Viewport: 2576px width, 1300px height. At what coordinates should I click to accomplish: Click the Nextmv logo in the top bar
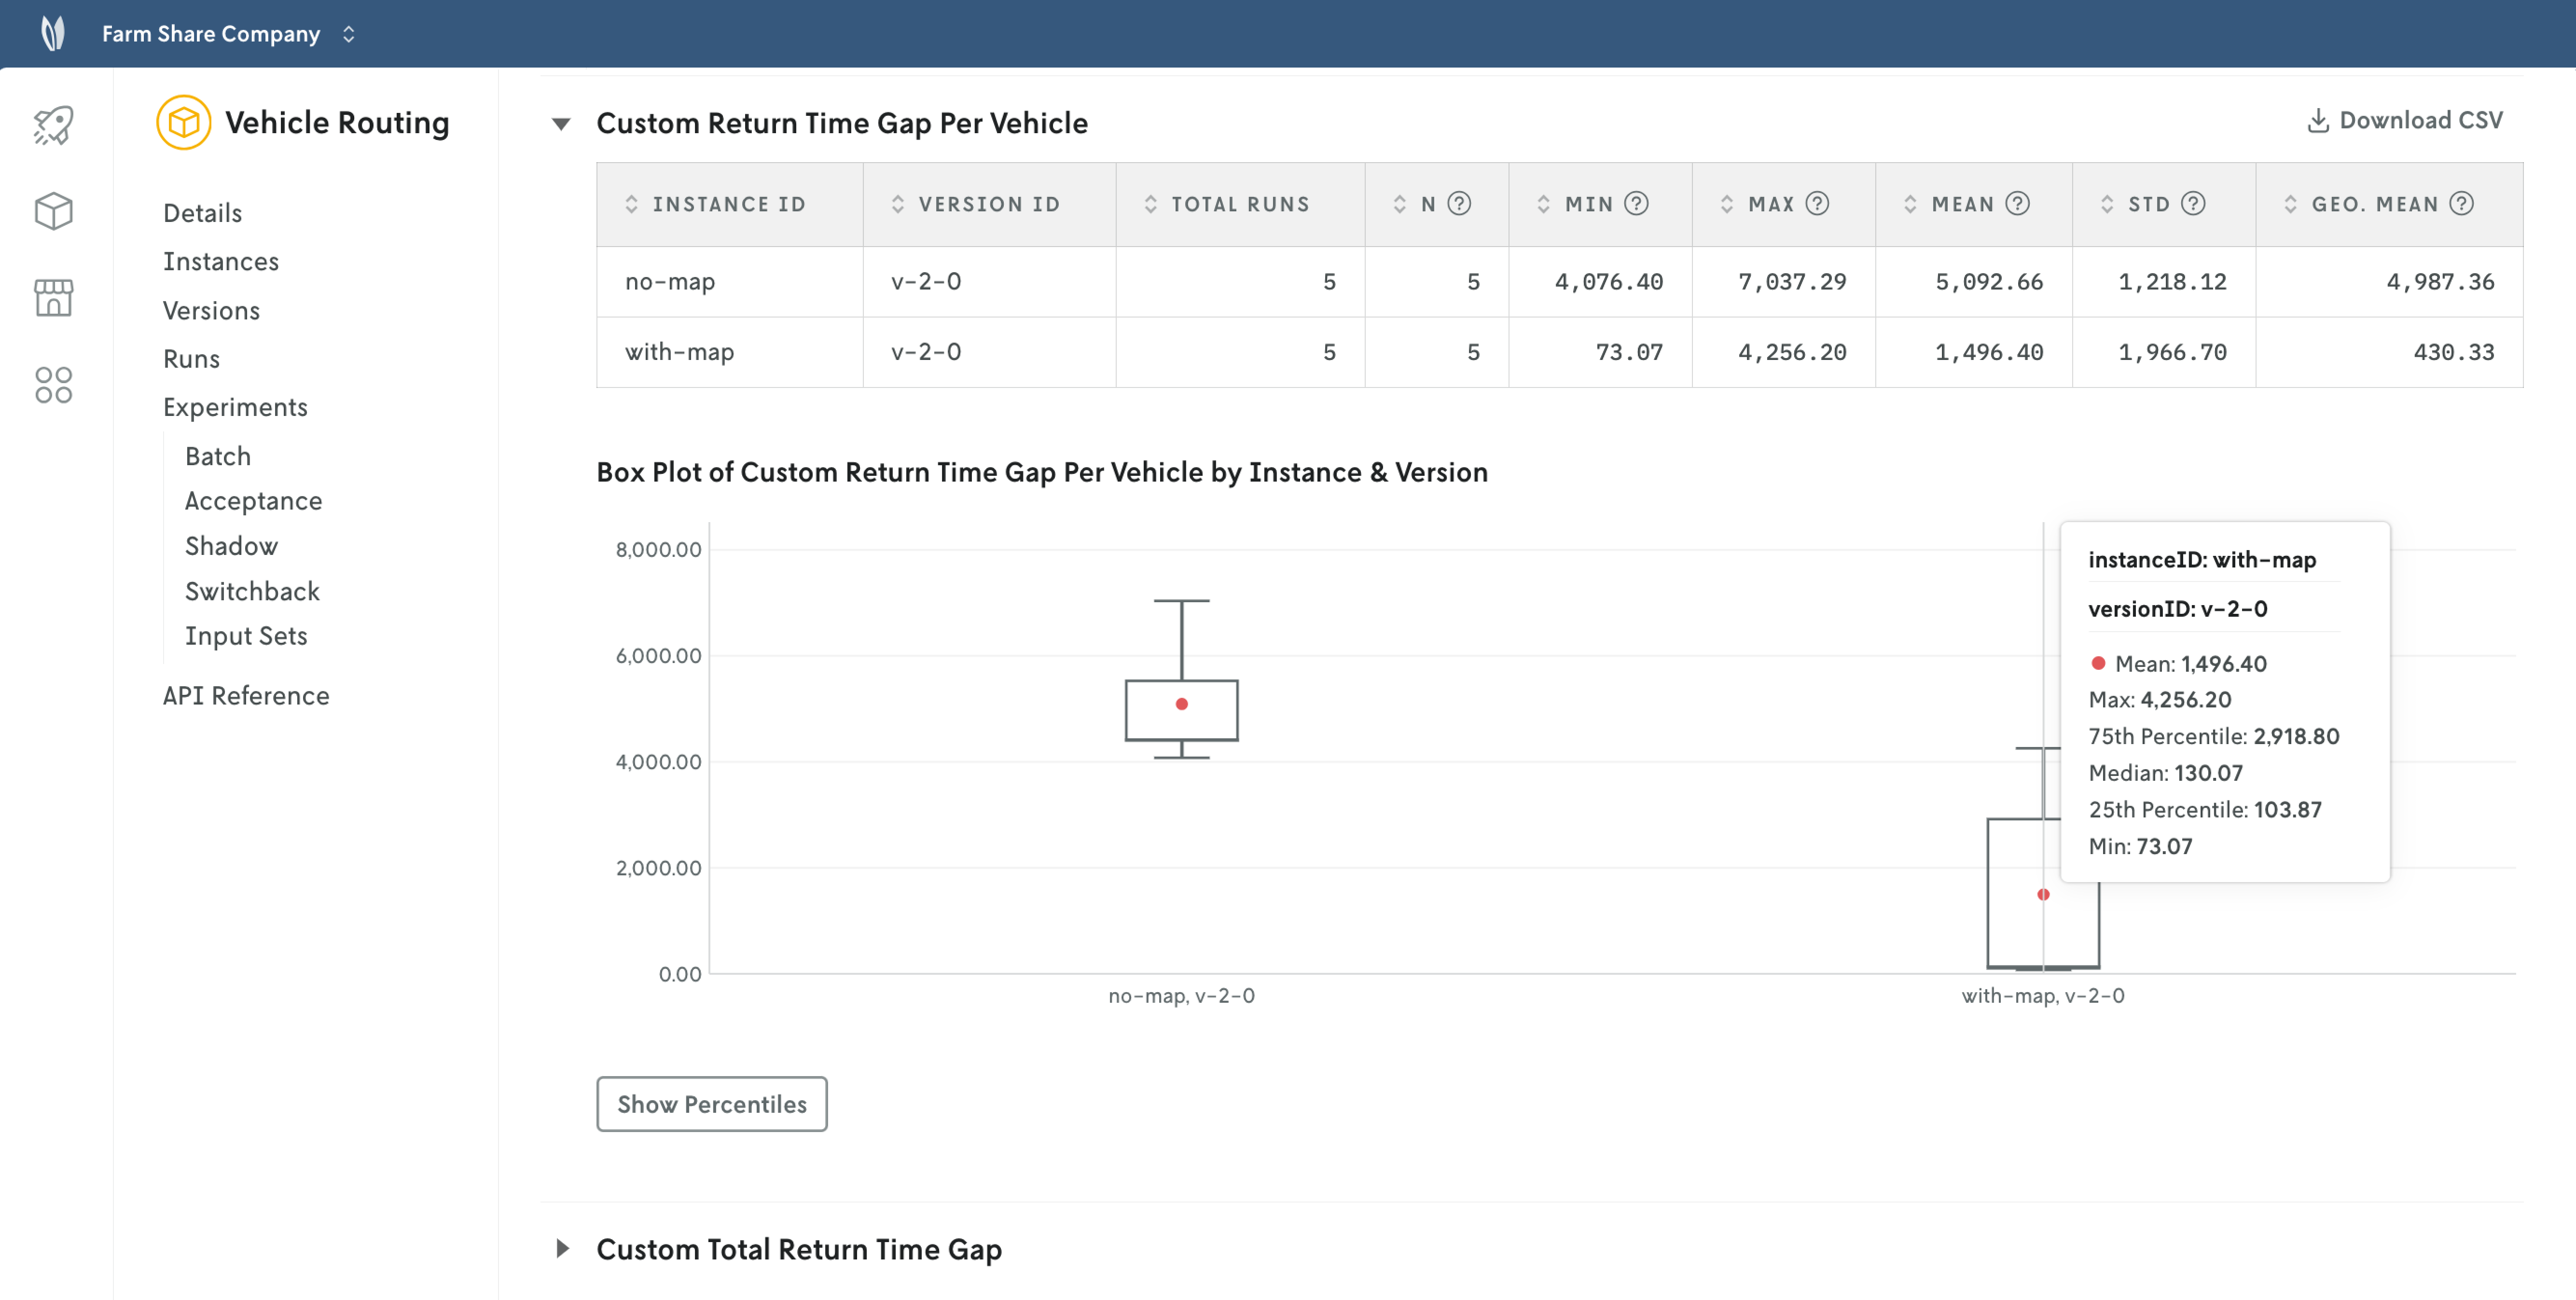54,33
